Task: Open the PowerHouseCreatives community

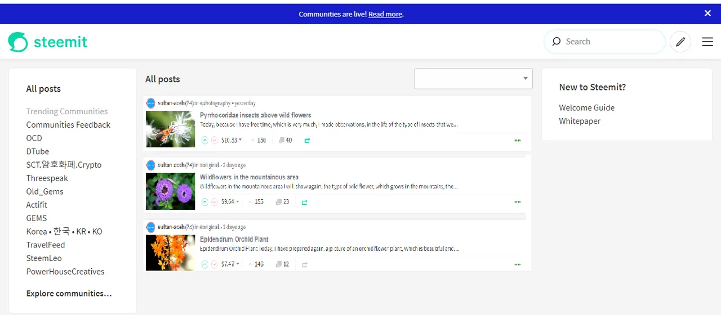Action: point(65,272)
